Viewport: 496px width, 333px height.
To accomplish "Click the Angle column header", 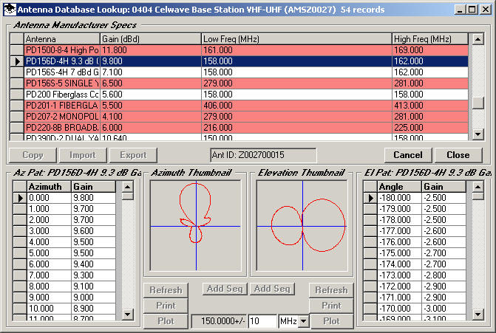I will pos(399,187).
